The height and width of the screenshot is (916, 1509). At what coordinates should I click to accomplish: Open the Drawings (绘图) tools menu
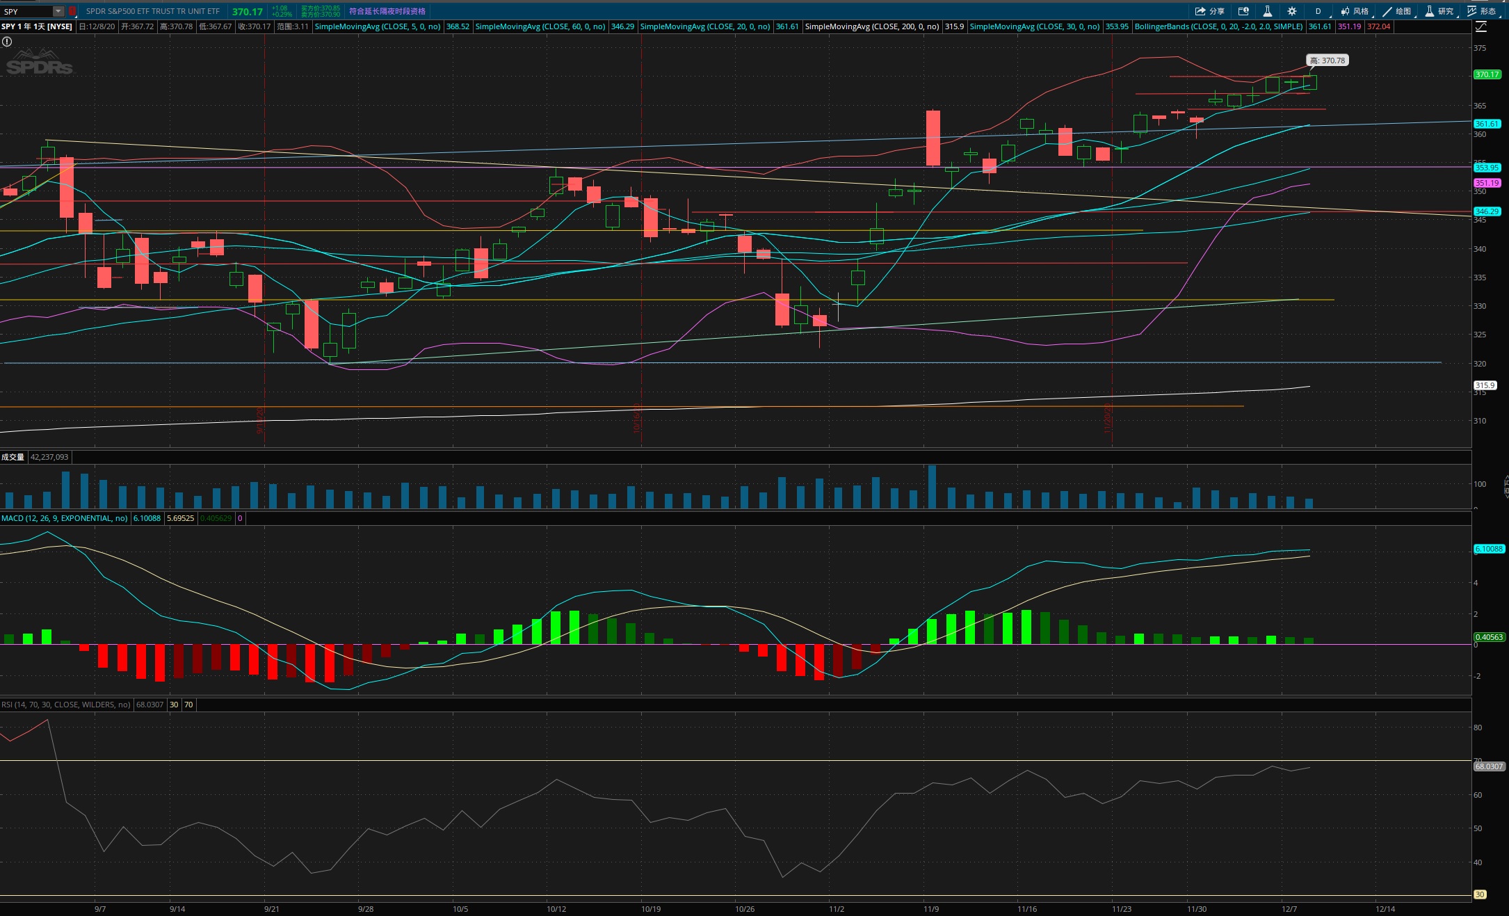coord(1396,11)
